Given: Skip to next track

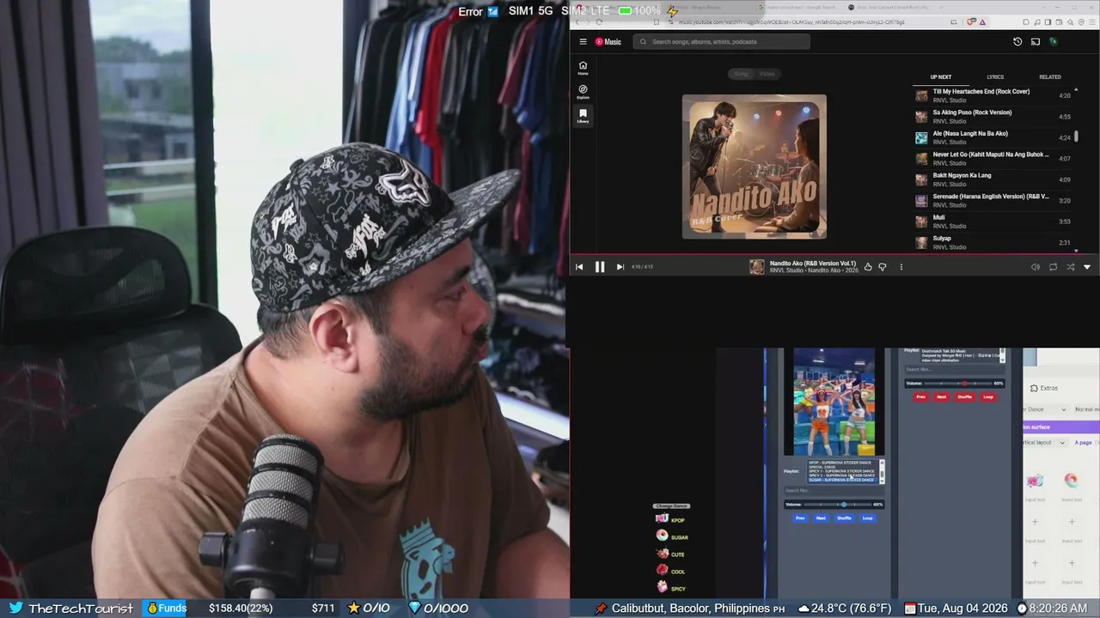Looking at the screenshot, I should click(620, 267).
